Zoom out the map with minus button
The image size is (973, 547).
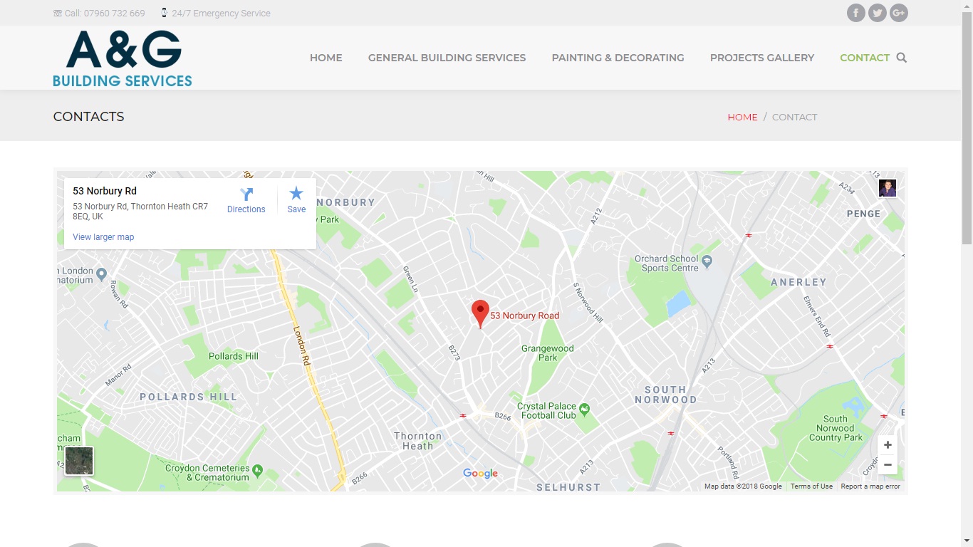(x=888, y=465)
